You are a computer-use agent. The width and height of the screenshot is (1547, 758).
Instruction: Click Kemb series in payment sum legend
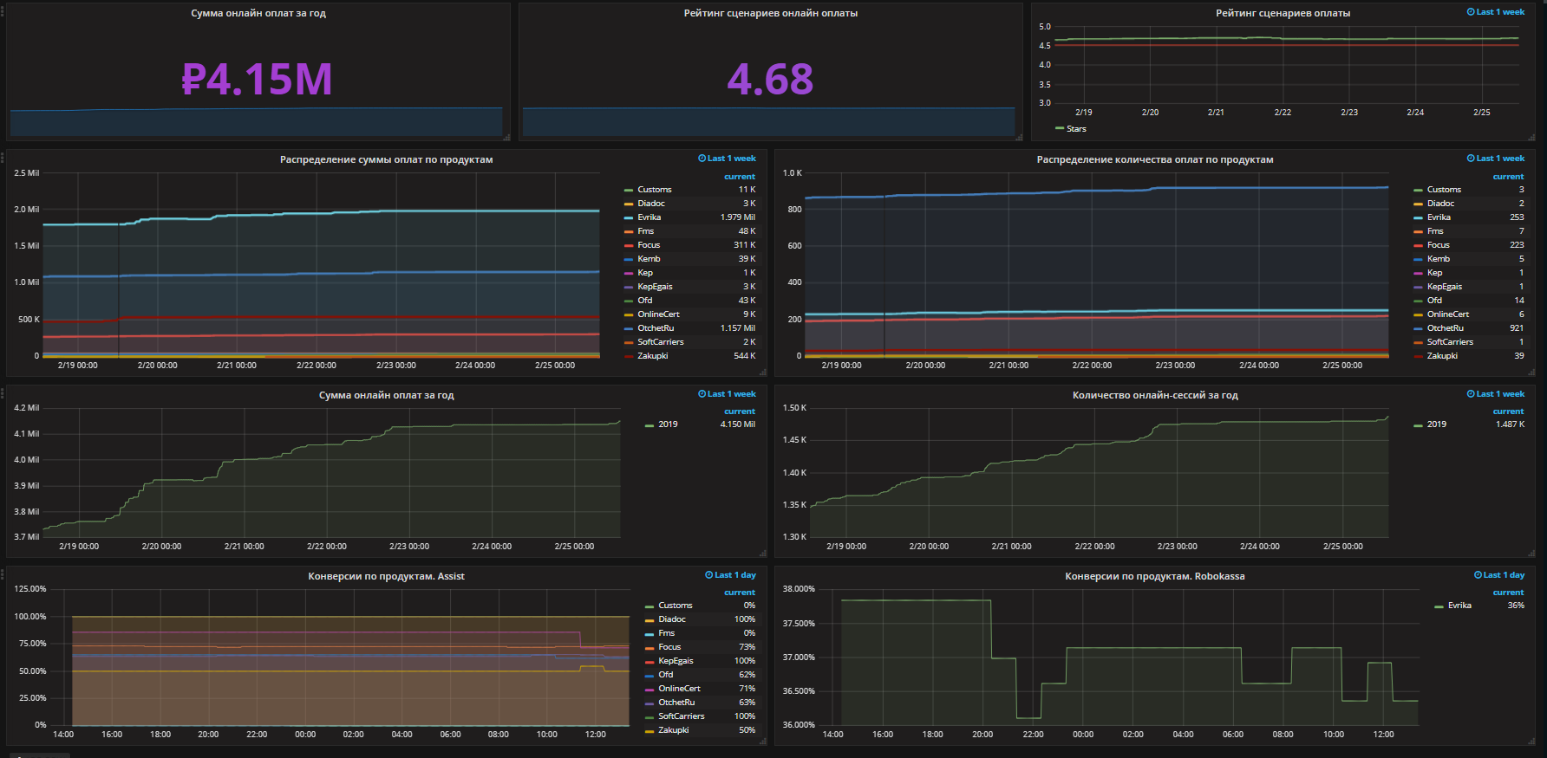[x=649, y=259]
